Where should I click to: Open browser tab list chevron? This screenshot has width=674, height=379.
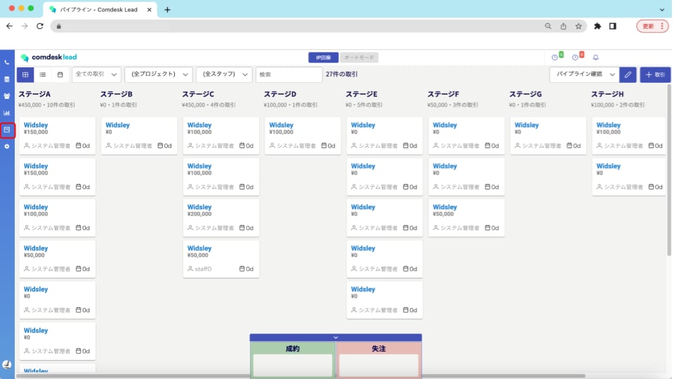click(x=662, y=9)
